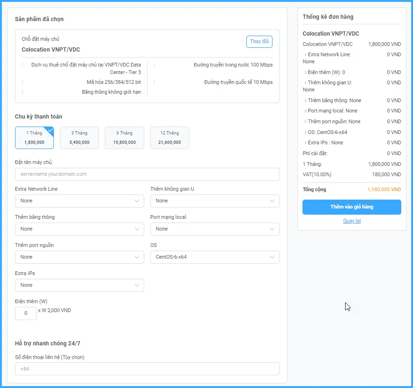Click the server name input field
The image size is (413, 388).
tap(147, 174)
